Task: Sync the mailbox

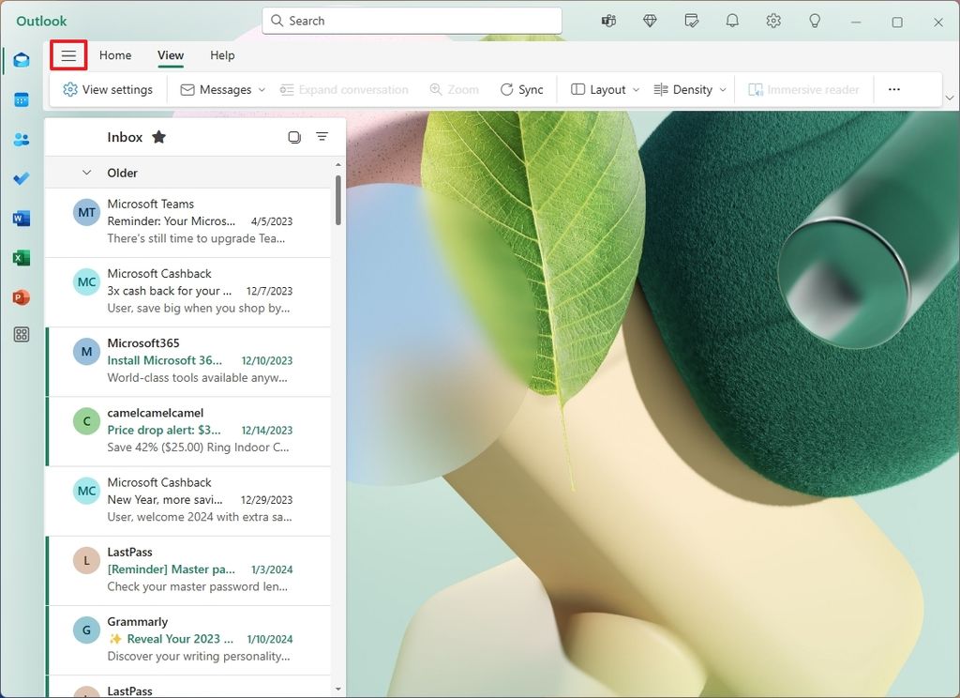Action: (522, 89)
